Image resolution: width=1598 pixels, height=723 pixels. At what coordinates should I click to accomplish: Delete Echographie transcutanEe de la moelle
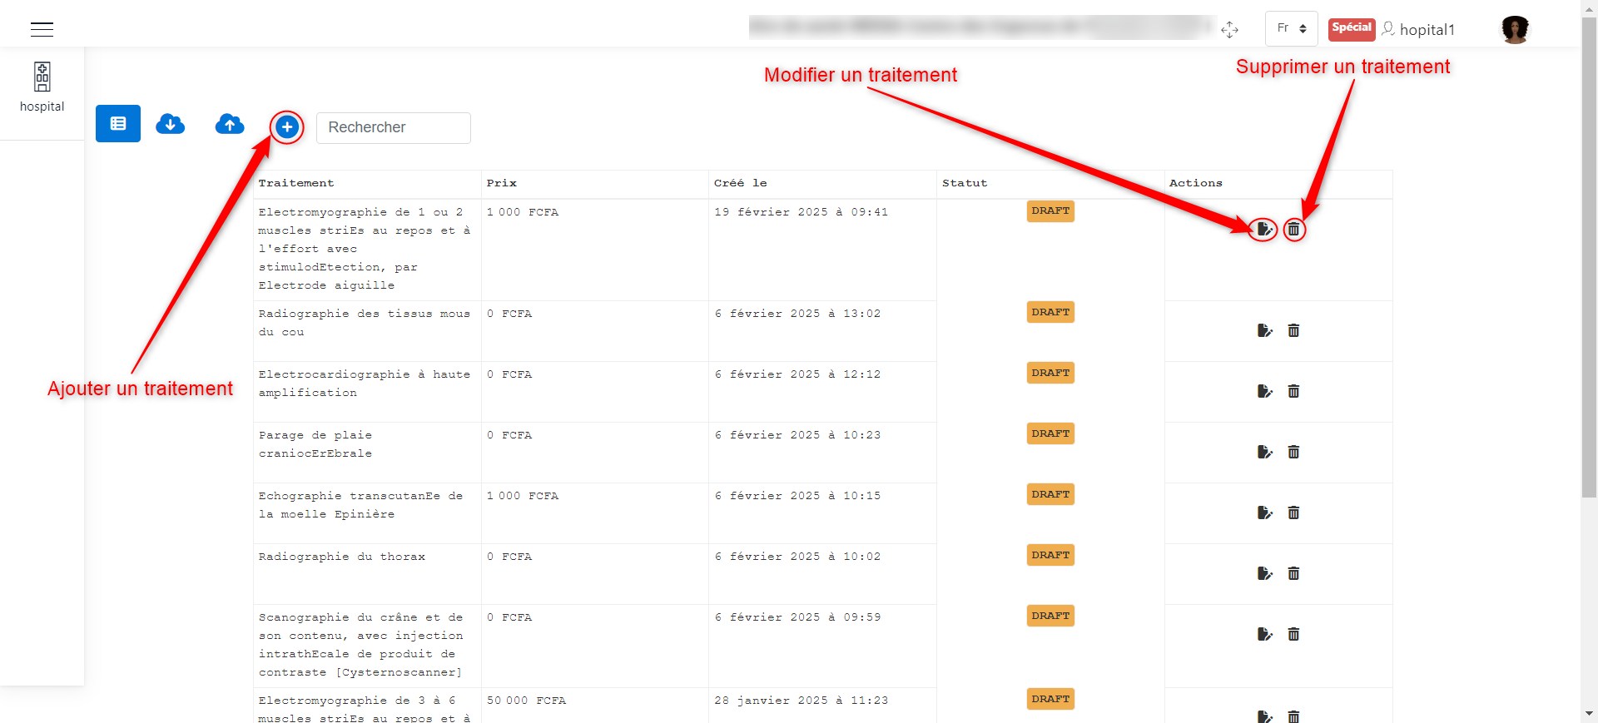[x=1293, y=513]
